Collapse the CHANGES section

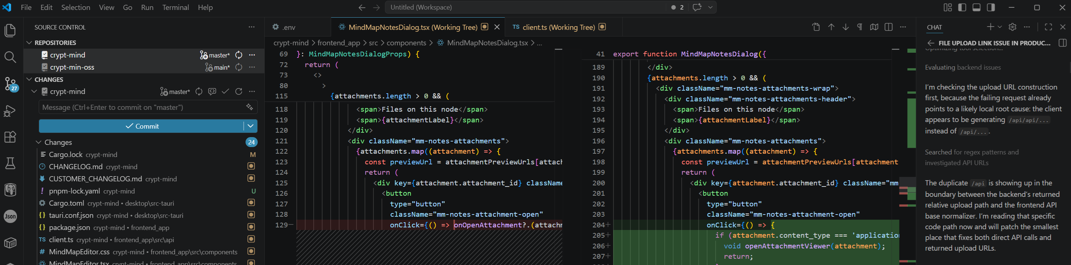pyautogui.click(x=29, y=79)
